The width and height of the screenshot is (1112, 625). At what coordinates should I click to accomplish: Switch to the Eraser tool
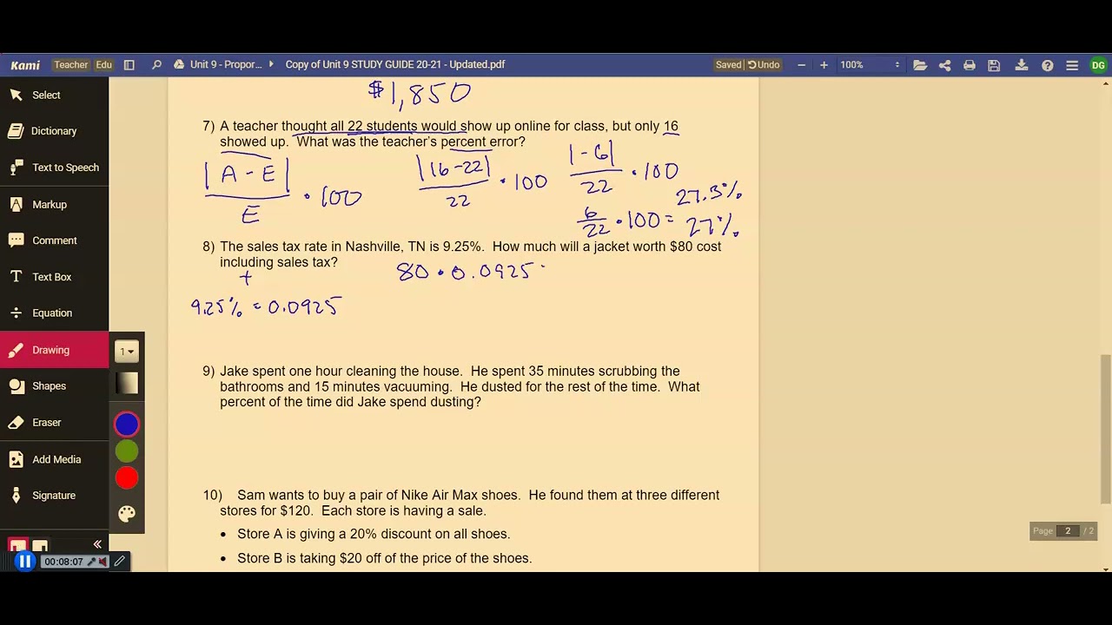point(54,423)
